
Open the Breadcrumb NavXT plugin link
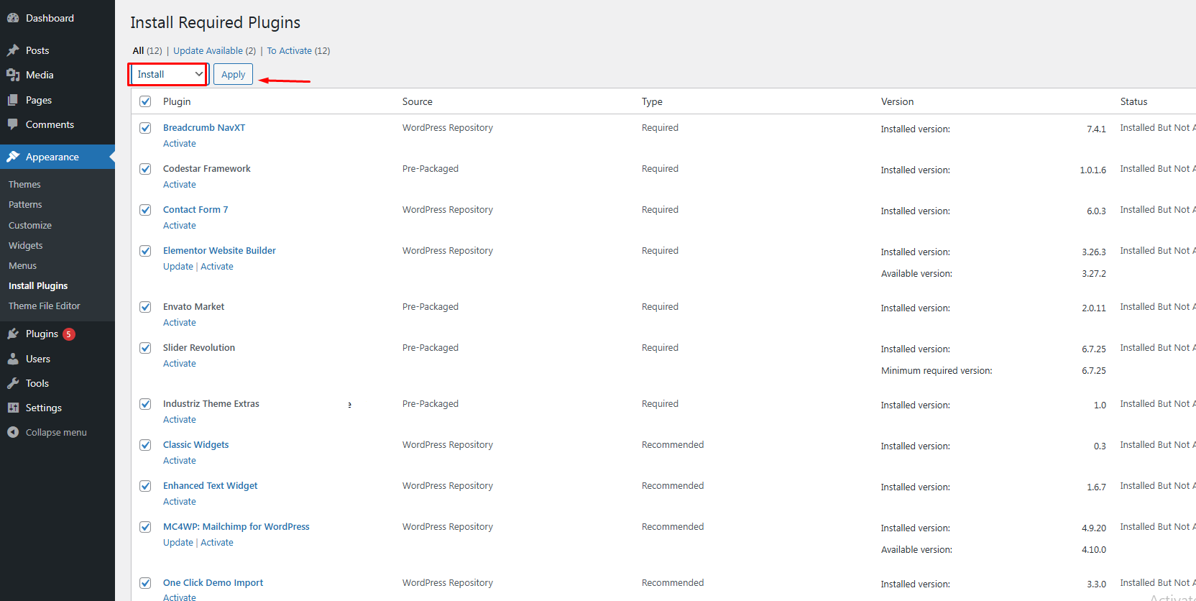click(204, 128)
